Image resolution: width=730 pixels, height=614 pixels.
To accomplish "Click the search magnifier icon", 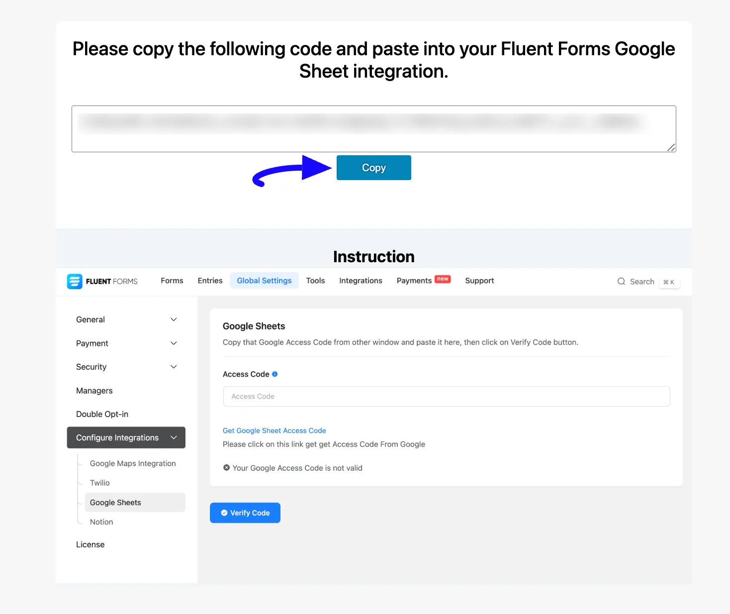I will click(x=621, y=282).
